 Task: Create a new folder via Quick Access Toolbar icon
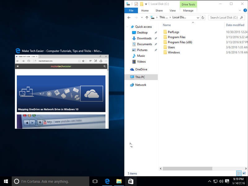coord(141,4)
